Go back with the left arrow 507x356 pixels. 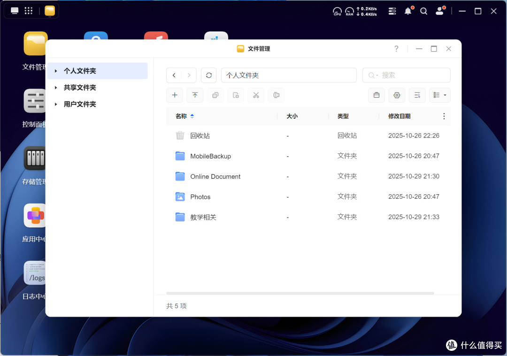click(174, 75)
